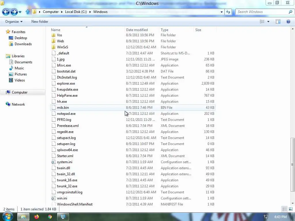Open Downloads in Favorites

pyautogui.click(x=23, y=44)
